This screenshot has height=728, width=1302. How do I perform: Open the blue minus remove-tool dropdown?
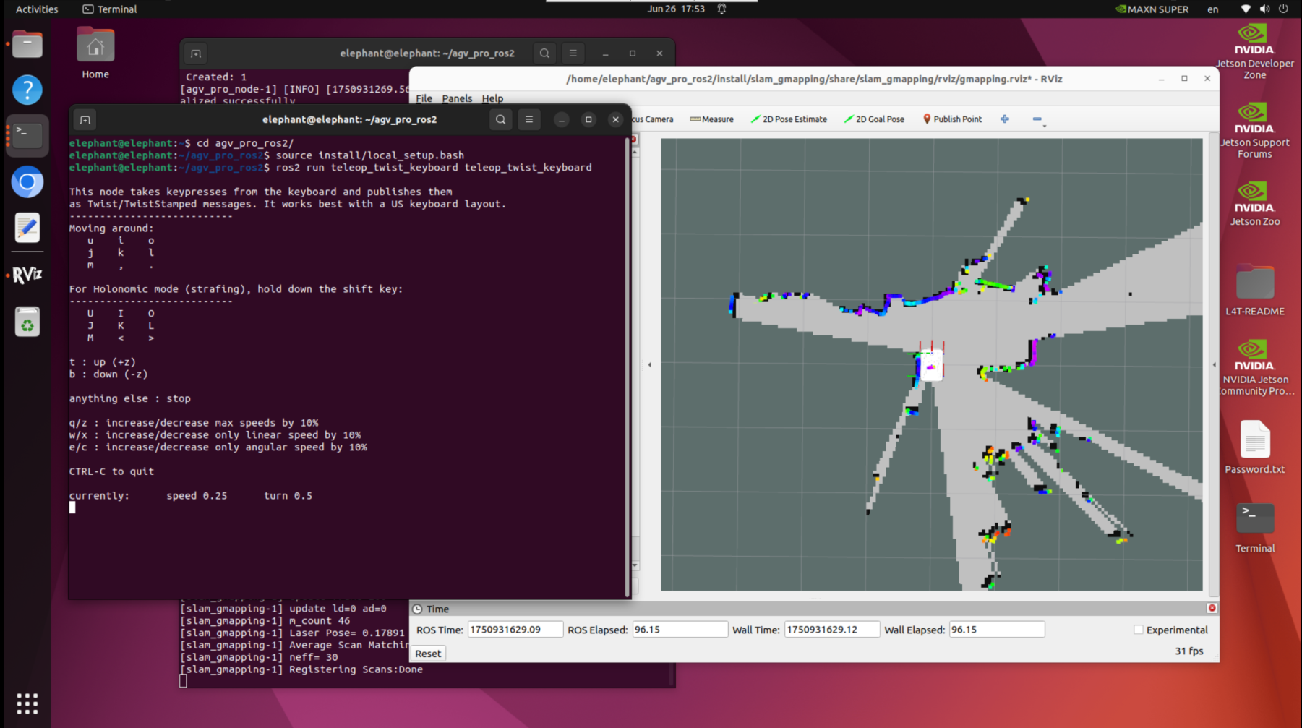click(x=1038, y=119)
